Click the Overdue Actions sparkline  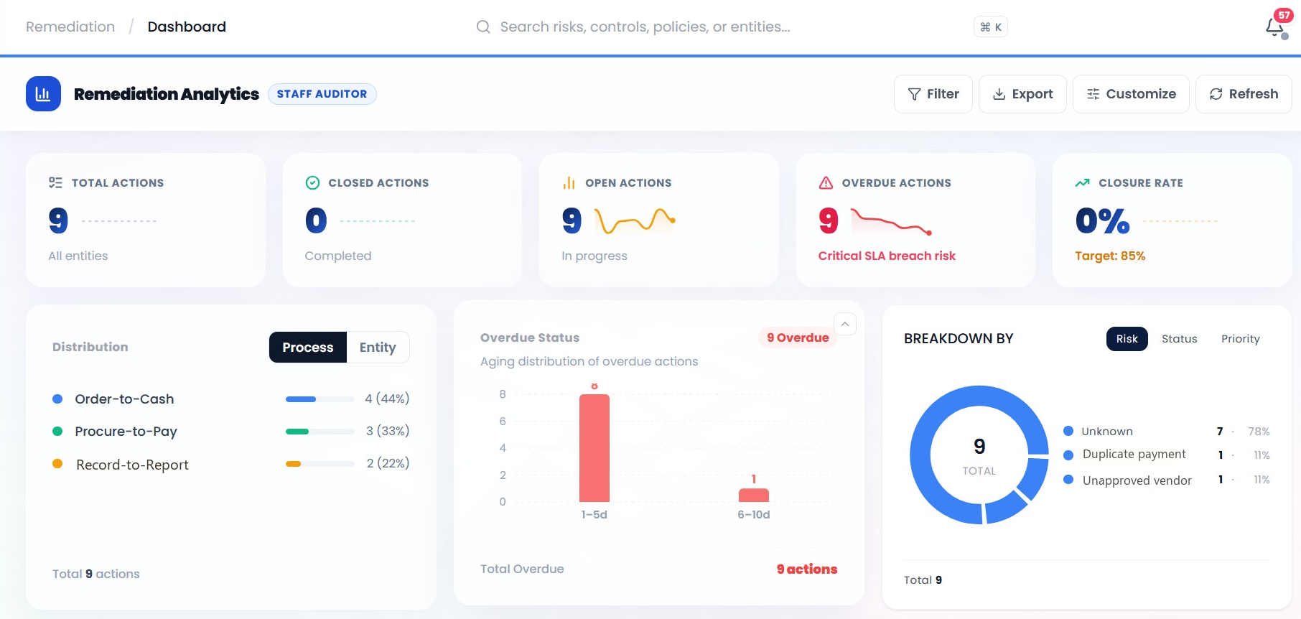891,221
